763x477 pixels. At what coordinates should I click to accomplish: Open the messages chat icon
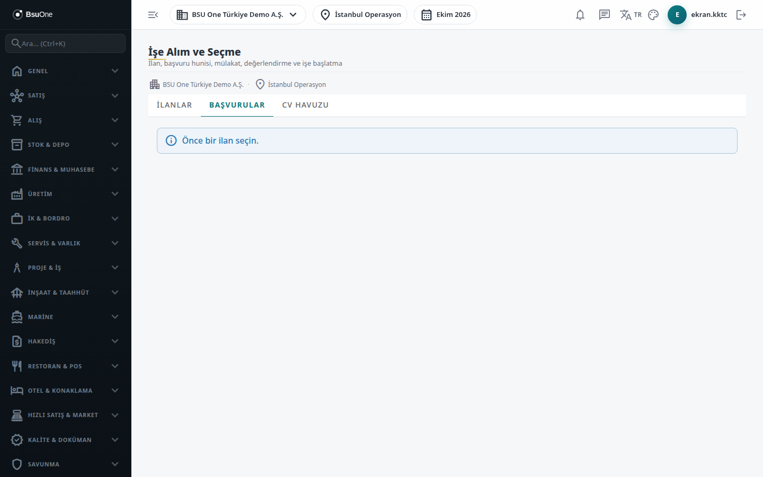pyautogui.click(x=605, y=15)
